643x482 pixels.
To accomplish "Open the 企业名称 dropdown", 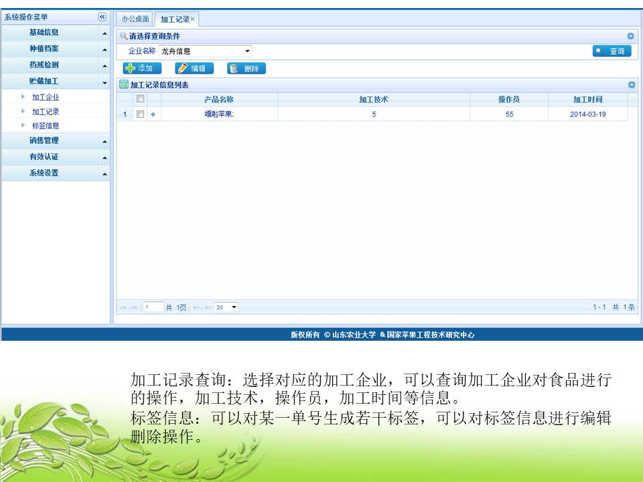I will (247, 52).
